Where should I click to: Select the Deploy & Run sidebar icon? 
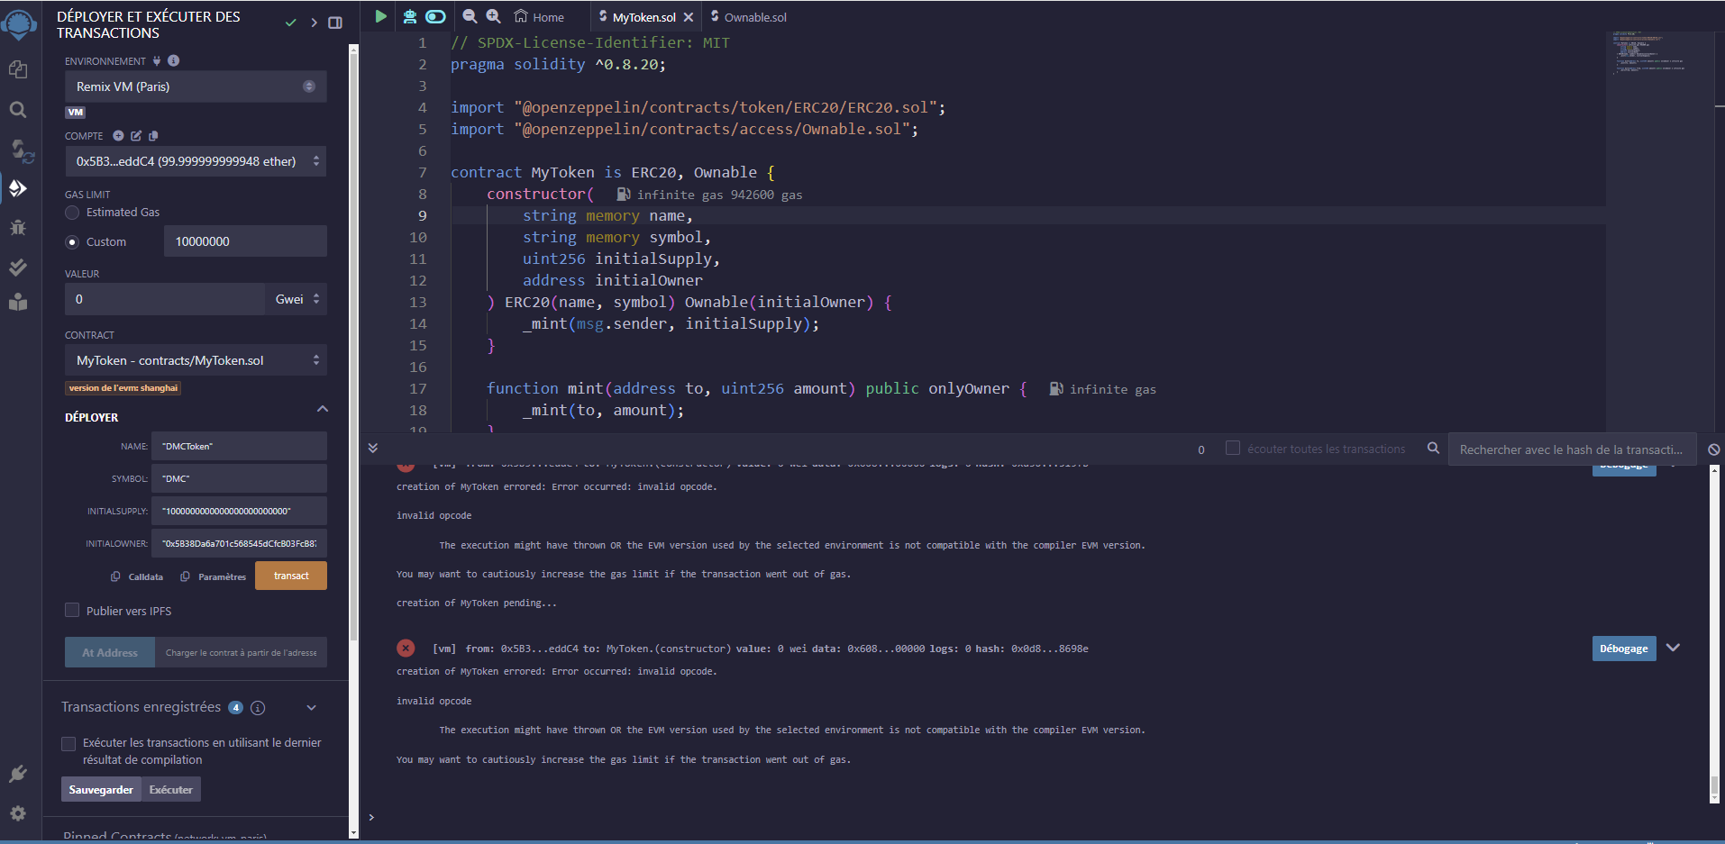pyautogui.click(x=18, y=188)
